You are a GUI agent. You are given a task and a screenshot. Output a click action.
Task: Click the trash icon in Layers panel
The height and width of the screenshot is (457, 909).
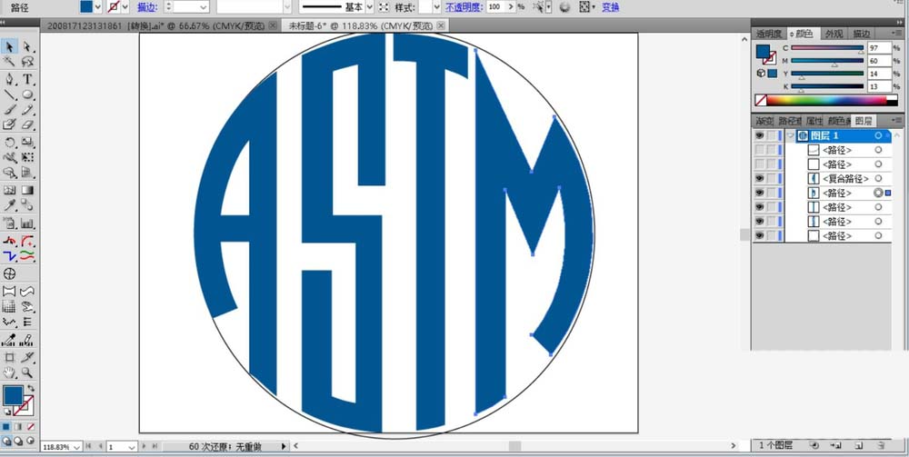pyautogui.click(x=881, y=445)
